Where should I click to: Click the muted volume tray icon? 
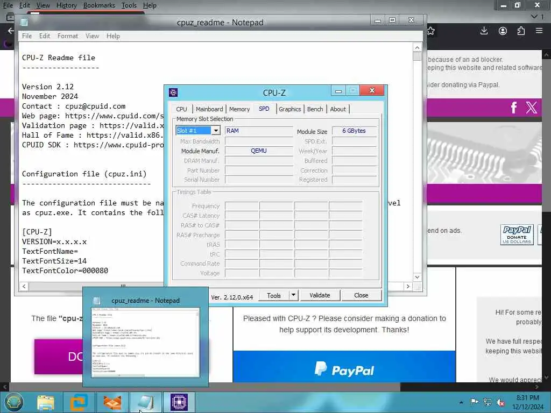500,402
